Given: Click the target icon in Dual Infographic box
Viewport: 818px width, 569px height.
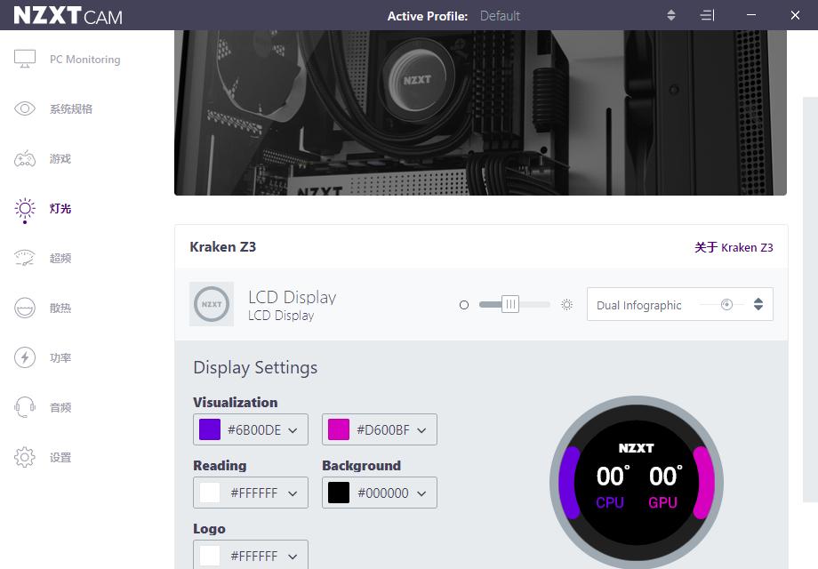Looking at the screenshot, I should point(726,305).
